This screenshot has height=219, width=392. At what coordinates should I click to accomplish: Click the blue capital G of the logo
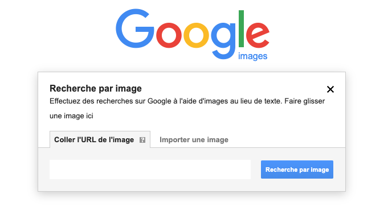[134, 28]
